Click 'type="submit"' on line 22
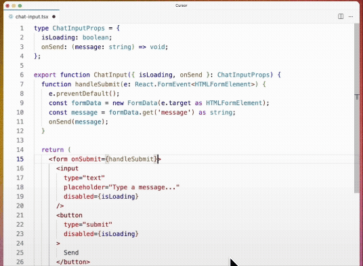Screen dimensions: 363x266 coord(88,225)
